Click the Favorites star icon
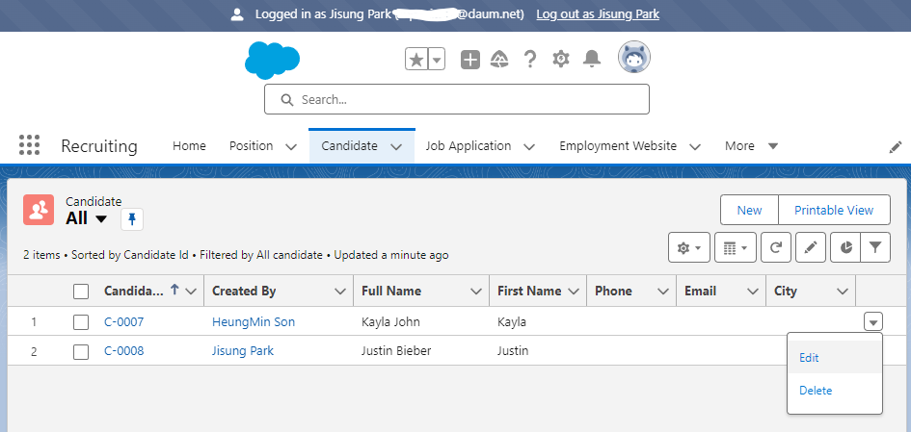The image size is (911, 432). coord(416,60)
